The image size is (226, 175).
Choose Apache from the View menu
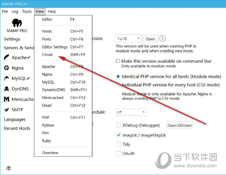pyautogui.click(x=63, y=67)
